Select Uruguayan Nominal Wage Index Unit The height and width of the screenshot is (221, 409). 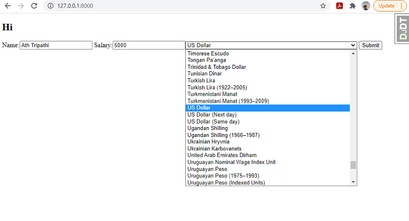point(268,162)
